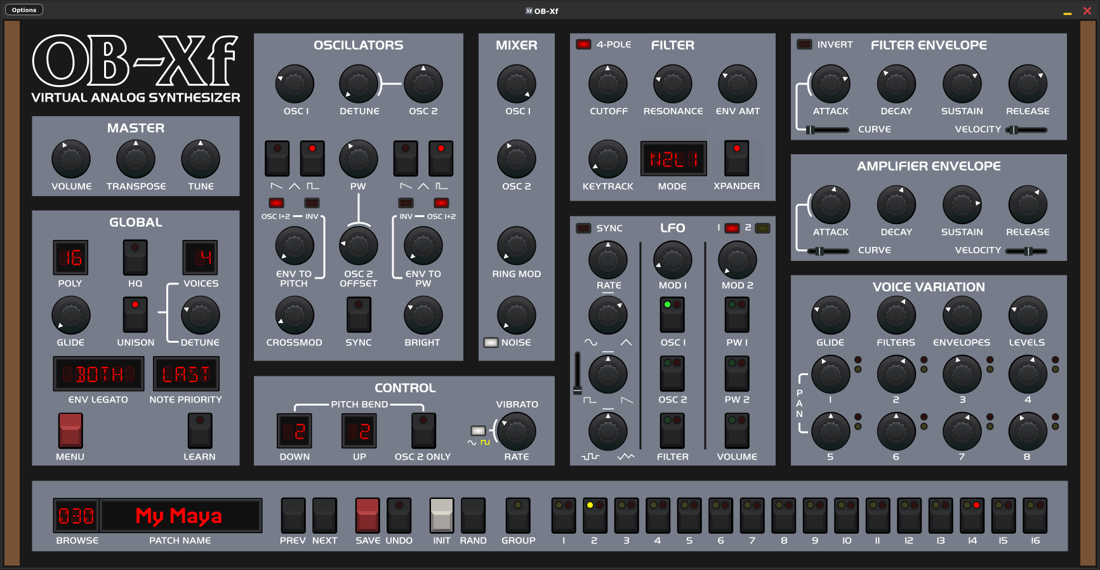Click the RING MOD knob in Mixer
Viewport: 1100px width, 570px height.
coord(516,246)
